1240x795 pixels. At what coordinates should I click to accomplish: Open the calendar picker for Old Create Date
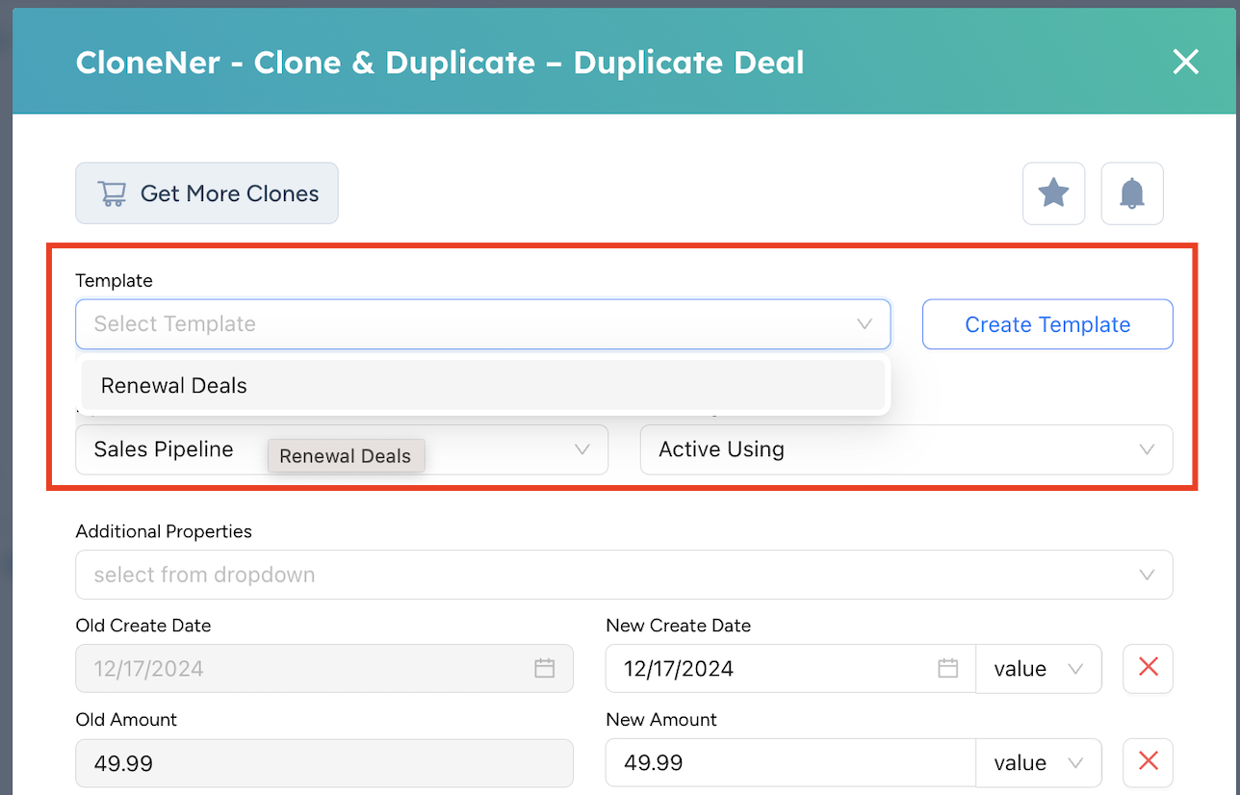[545, 668]
